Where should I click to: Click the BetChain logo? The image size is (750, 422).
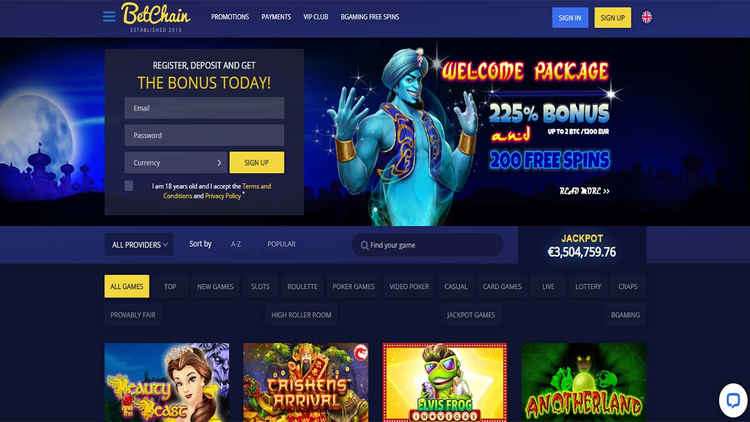click(x=156, y=18)
